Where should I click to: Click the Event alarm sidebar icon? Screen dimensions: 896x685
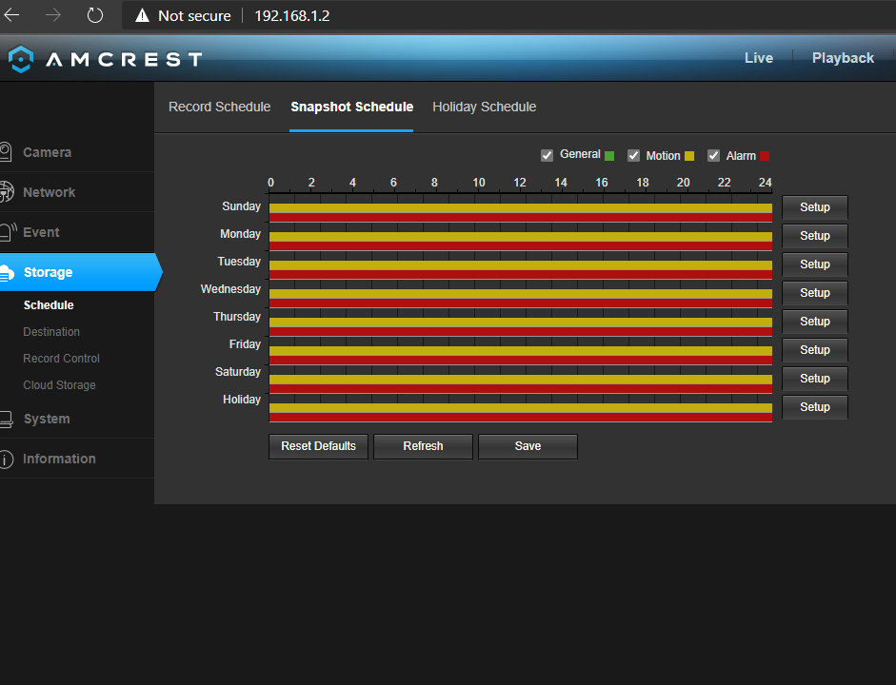tap(8, 232)
